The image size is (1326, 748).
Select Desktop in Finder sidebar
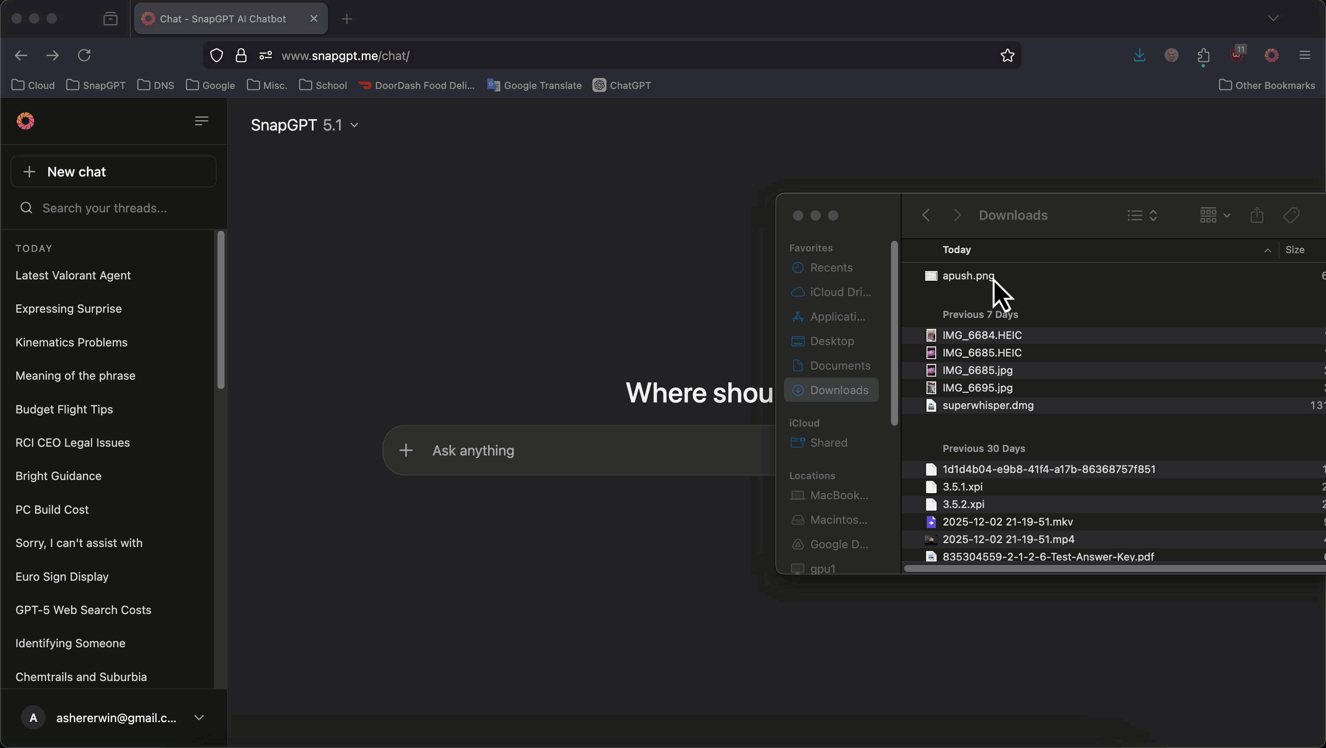[831, 341]
